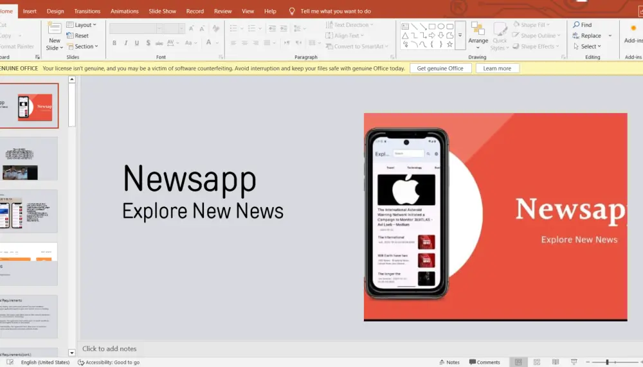Open the Change Case dropdown

(x=191, y=42)
